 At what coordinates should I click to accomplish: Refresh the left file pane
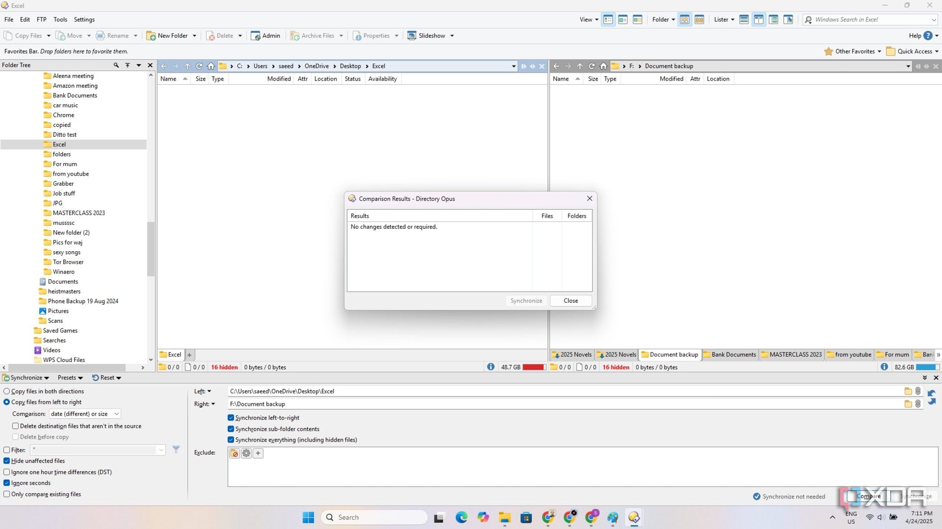[x=199, y=66]
